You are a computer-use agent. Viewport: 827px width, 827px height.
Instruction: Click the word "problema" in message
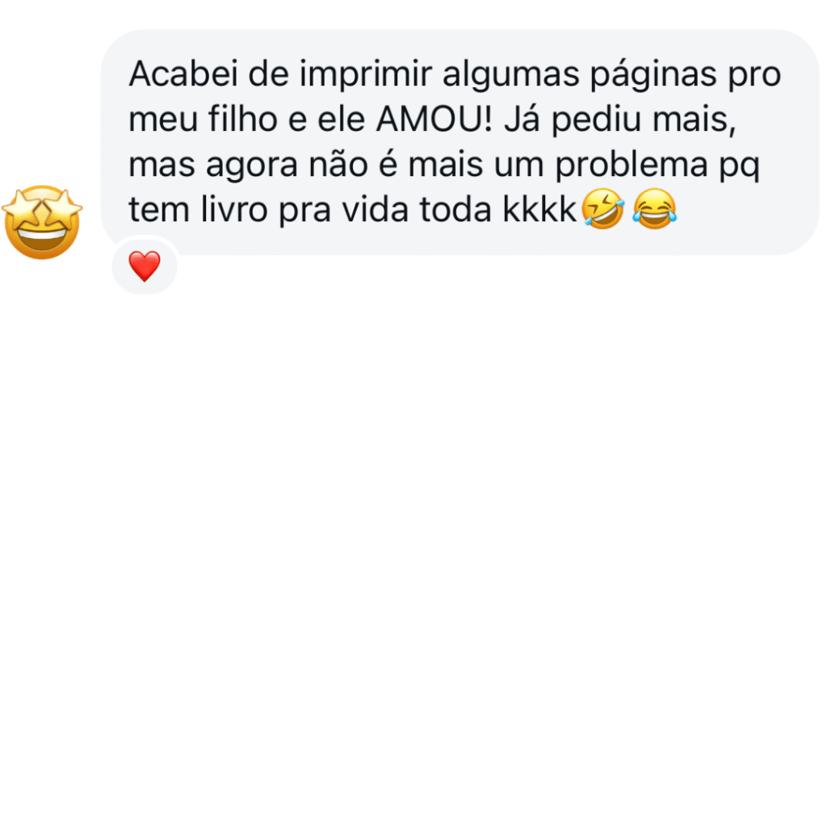click(632, 164)
